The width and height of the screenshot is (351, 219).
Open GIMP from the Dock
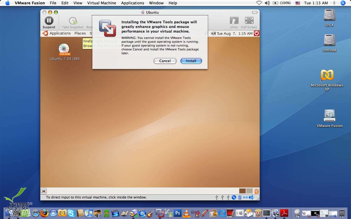coord(124,213)
